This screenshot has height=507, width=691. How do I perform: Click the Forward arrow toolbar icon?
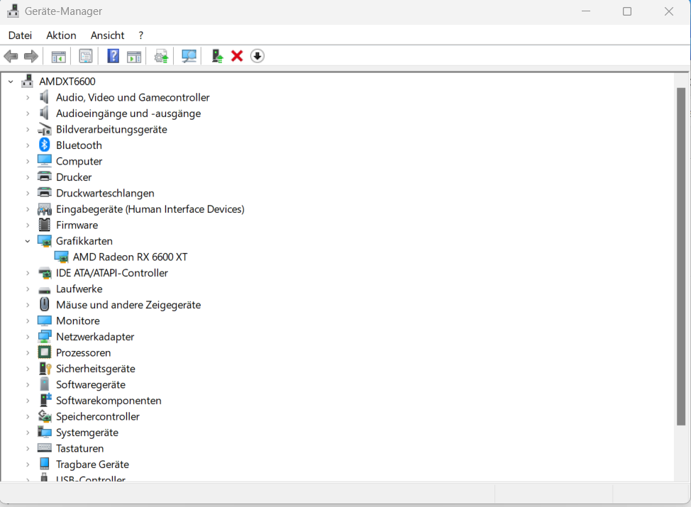pos(31,57)
